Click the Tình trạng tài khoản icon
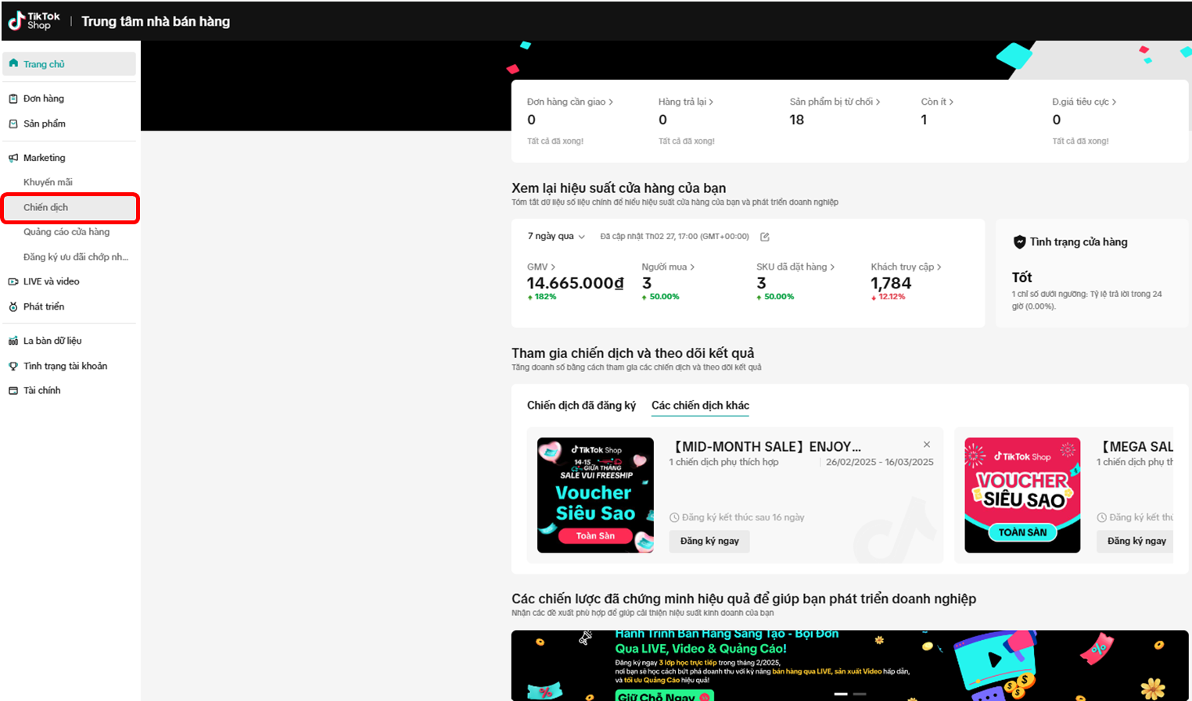 point(13,366)
